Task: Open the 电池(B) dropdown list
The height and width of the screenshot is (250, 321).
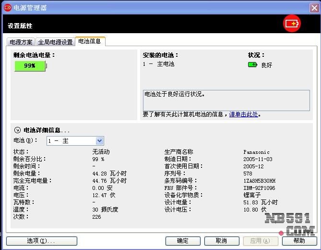Action: point(99,141)
